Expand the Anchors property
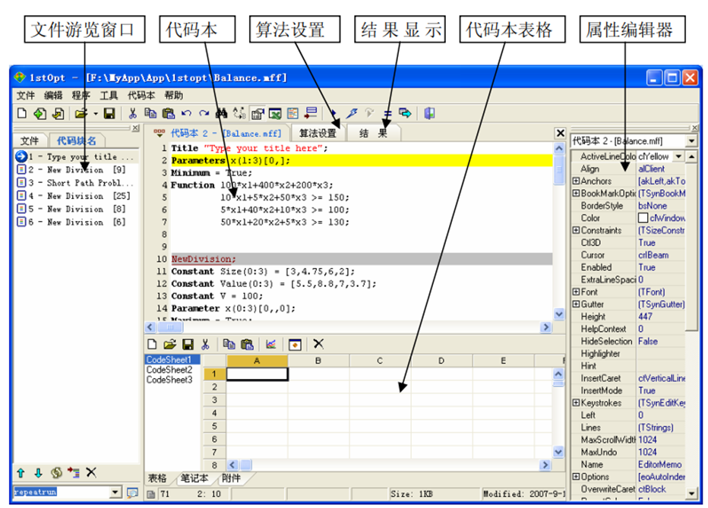 coord(576,181)
